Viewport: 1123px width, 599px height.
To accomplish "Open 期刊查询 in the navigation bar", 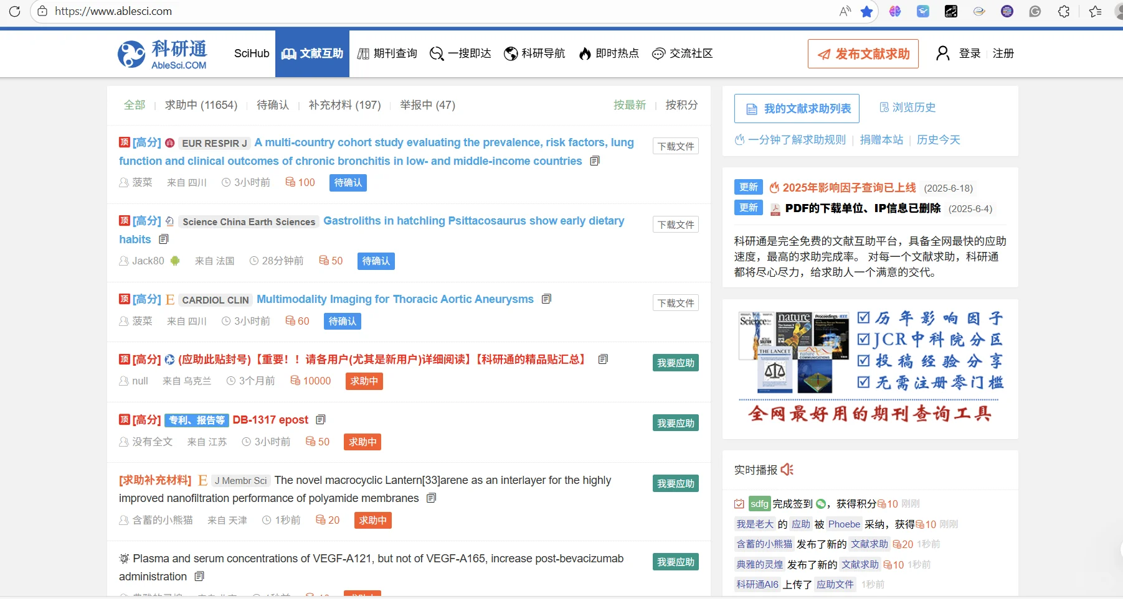I will [387, 53].
